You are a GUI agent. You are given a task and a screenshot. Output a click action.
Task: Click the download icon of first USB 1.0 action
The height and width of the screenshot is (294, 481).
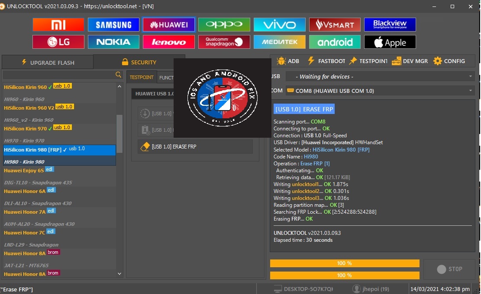[145, 114]
